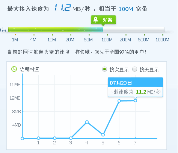Screen dimensions: 178x153
Task: Click data point 7 on the chart
Action: click(135, 100)
